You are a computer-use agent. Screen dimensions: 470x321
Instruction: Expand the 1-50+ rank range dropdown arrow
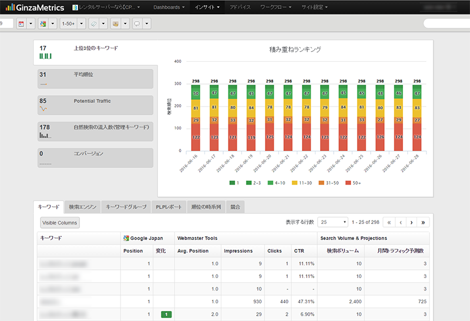coord(81,24)
